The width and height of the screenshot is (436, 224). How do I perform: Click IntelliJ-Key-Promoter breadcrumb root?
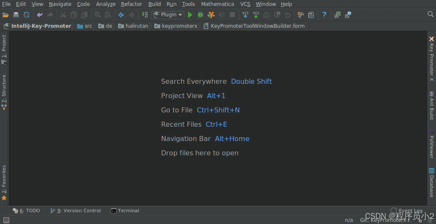click(38, 26)
